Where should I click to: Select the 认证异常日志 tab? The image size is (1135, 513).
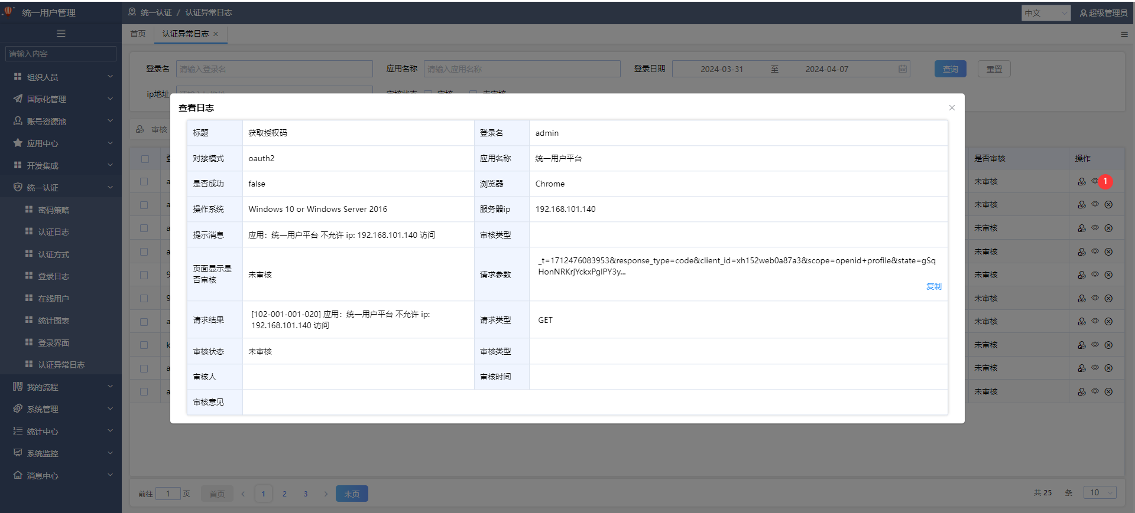pyautogui.click(x=185, y=34)
